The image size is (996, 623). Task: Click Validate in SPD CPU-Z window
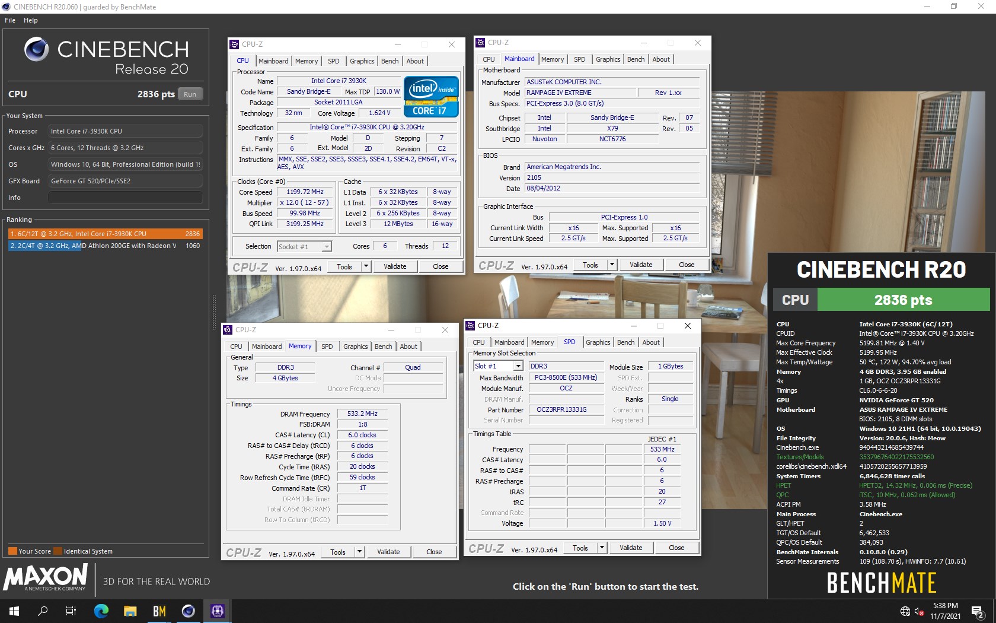[631, 548]
